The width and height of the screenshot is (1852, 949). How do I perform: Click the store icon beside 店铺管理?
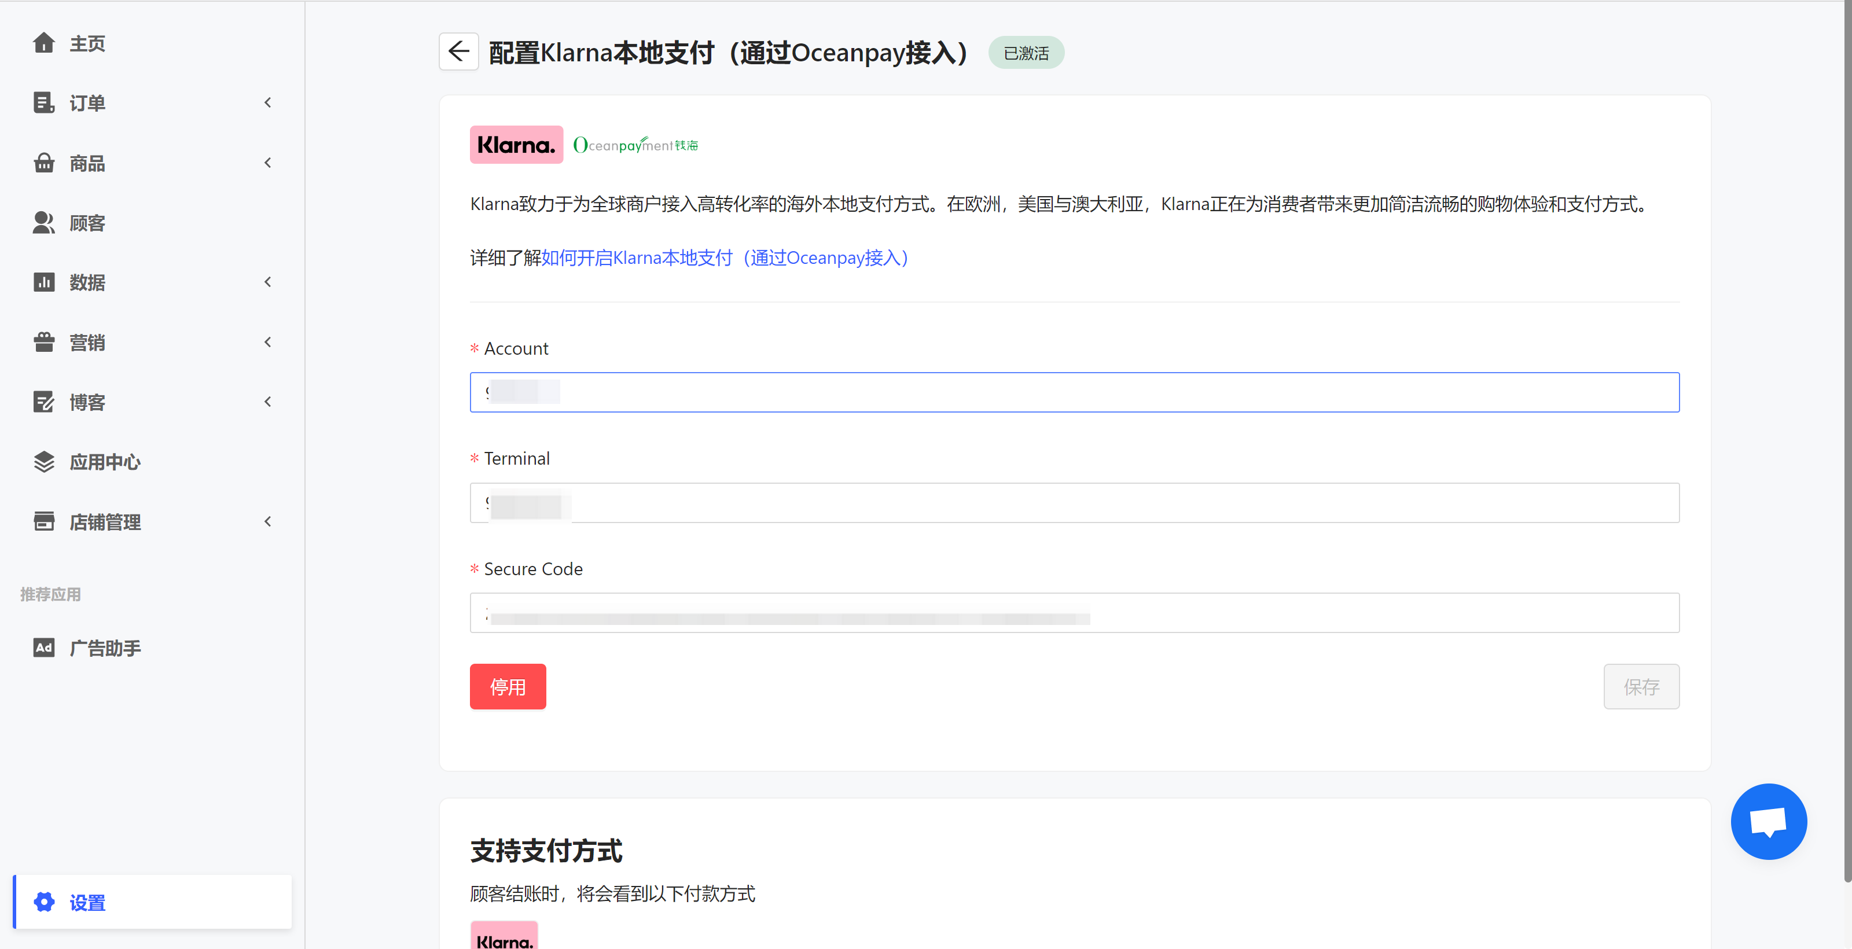(44, 521)
